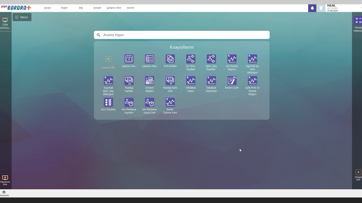Open Puantaj Kartı Üret shortcut
The width and height of the screenshot is (362, 203).
[x=170, y=84]
